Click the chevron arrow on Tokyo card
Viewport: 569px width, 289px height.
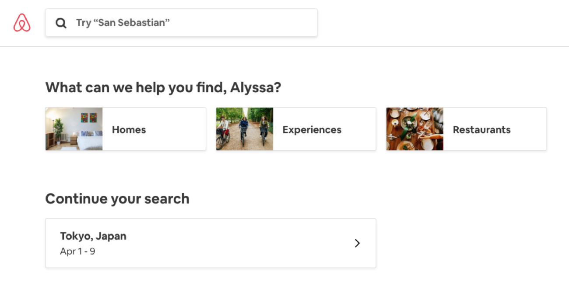point(357,243)
